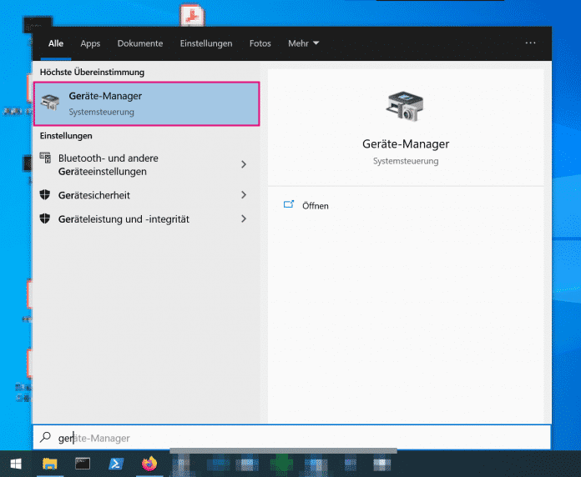Select the Einstellungen filter tab

point(206,43)
